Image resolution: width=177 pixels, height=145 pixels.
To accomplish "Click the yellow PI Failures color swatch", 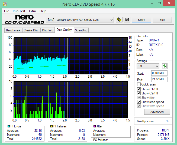I will click(52, 126).
